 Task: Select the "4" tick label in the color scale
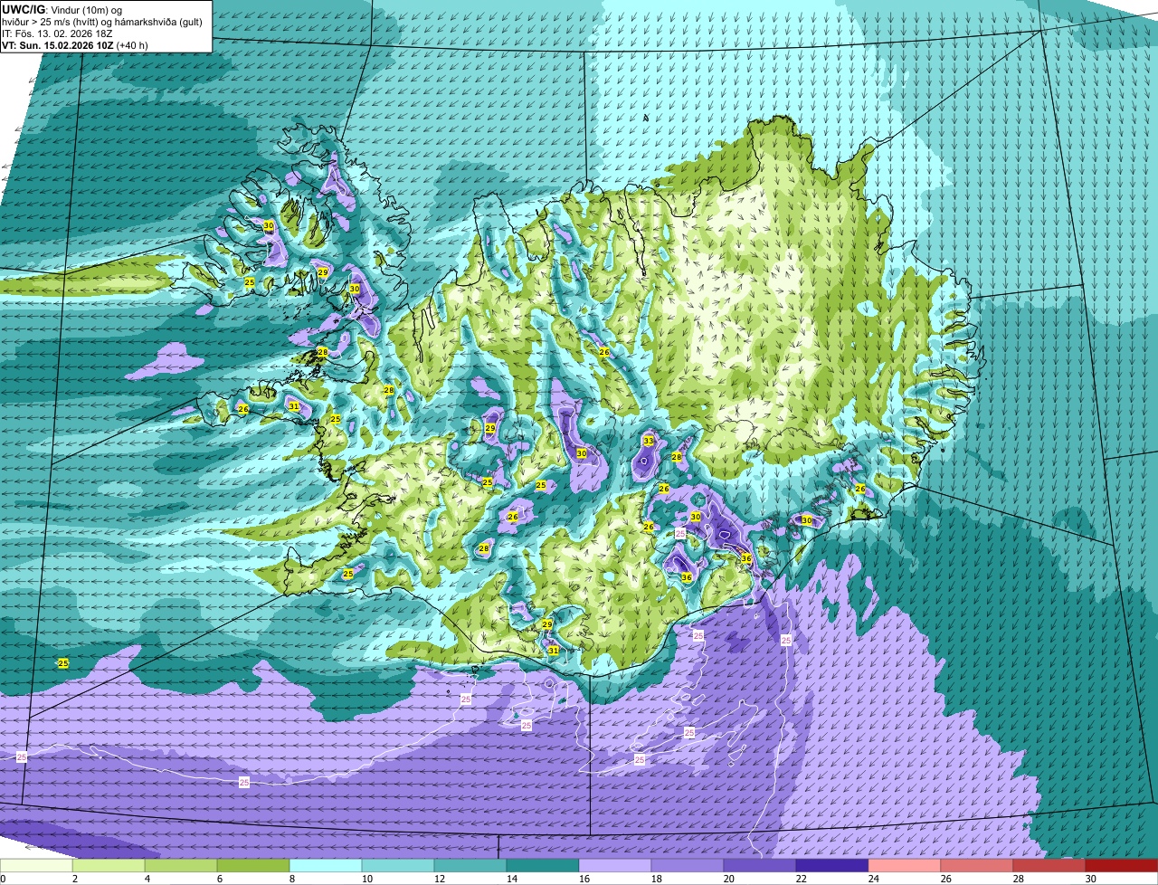point(147,879)
